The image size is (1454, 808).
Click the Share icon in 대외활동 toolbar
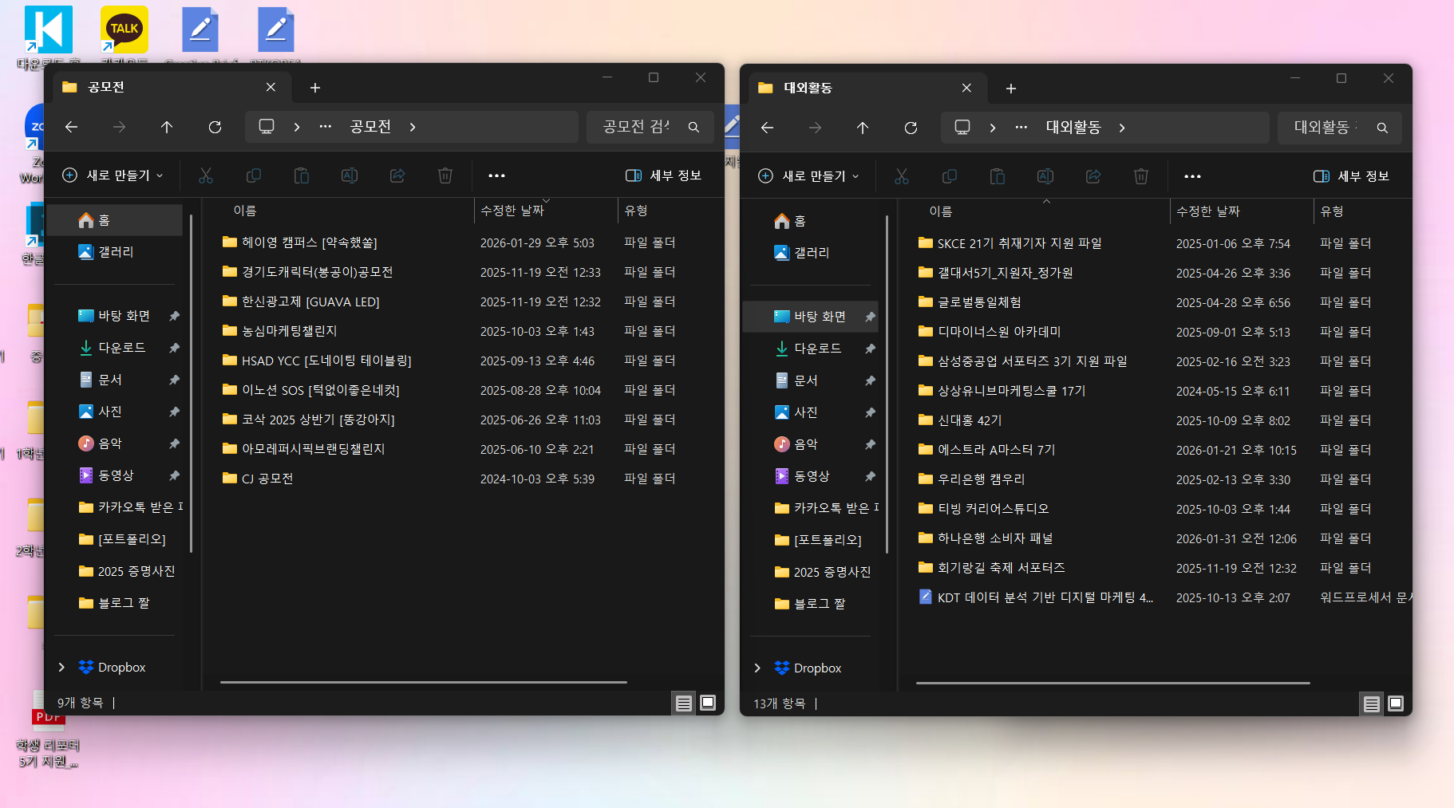tap(1093, 176)
